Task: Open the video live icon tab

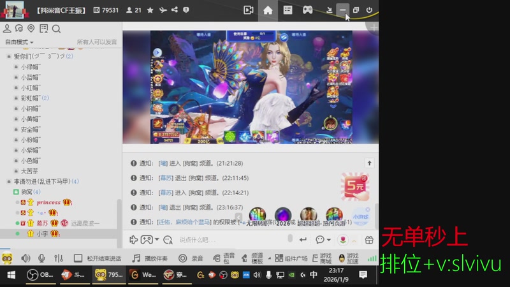Action: (249, 10)
